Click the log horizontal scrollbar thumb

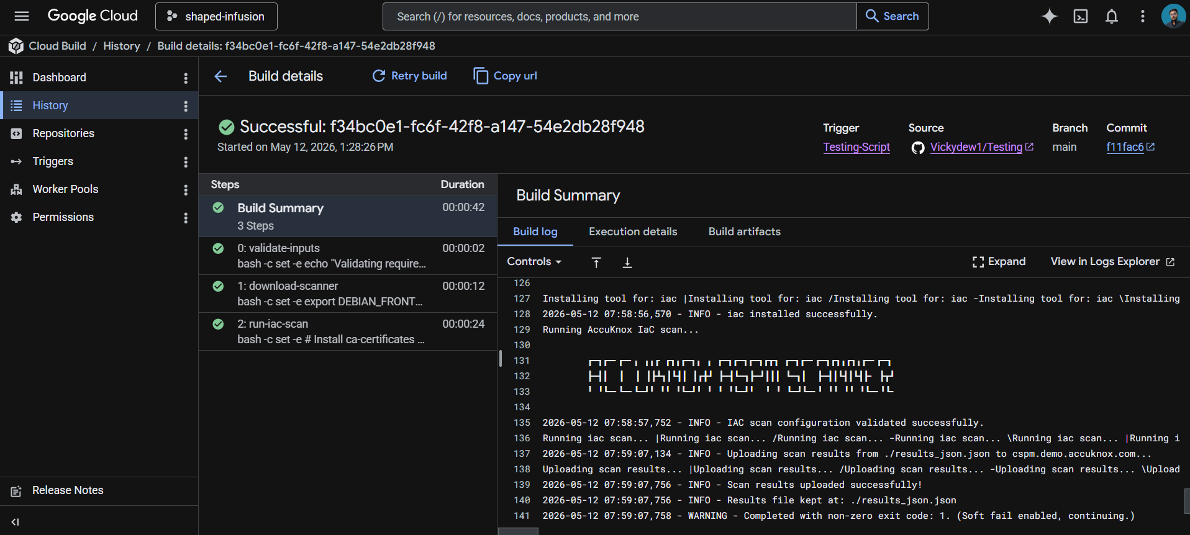click(x=518, y=531)
